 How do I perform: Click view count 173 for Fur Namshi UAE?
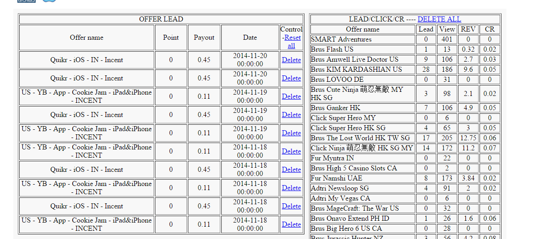(447, 178)
